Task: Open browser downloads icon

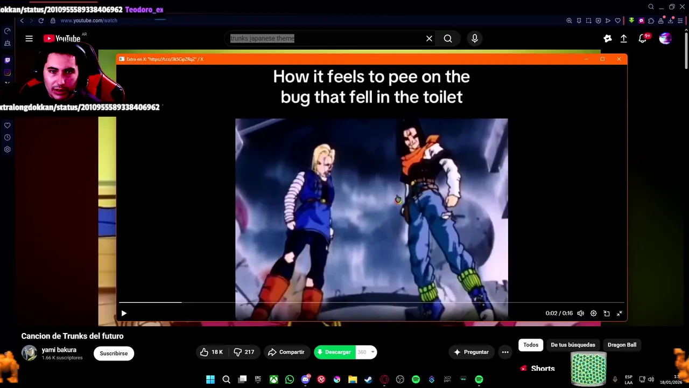Action: click(670, 20)
